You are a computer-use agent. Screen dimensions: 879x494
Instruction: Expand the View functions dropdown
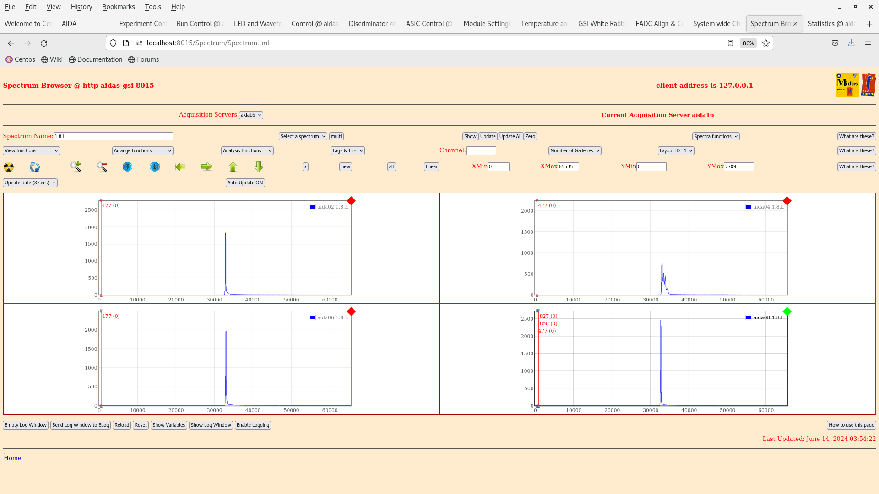(x=32, y=150)
